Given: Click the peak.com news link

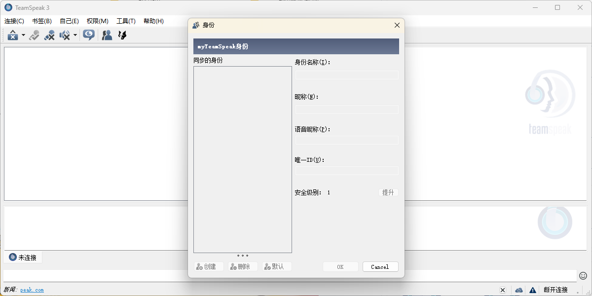Looking at the screenshot, I should (32, 290).
